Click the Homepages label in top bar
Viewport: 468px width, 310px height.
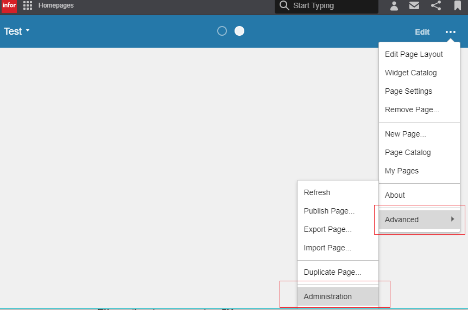(56, 5)
